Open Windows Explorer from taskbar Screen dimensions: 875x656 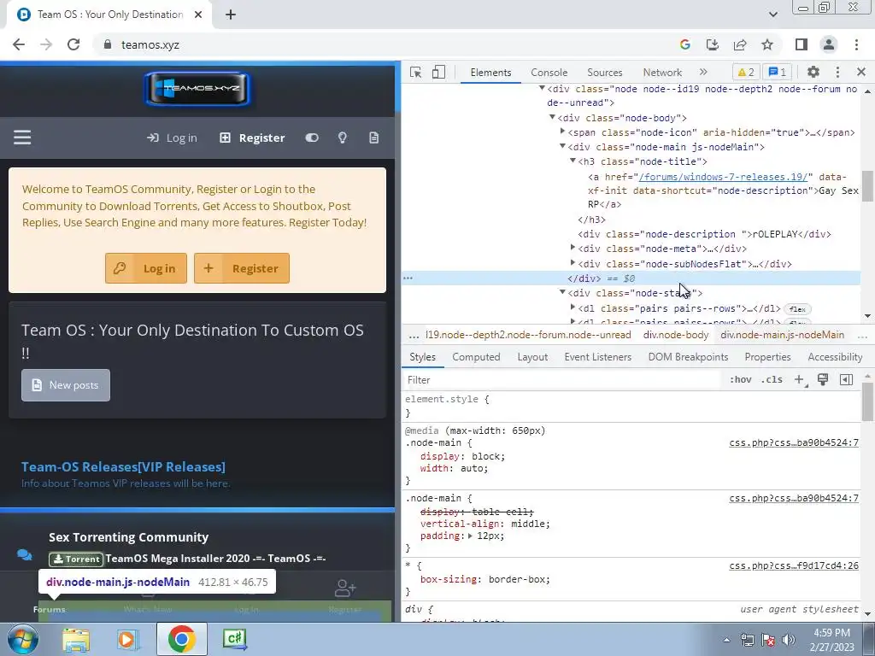[x=75, y=639]
